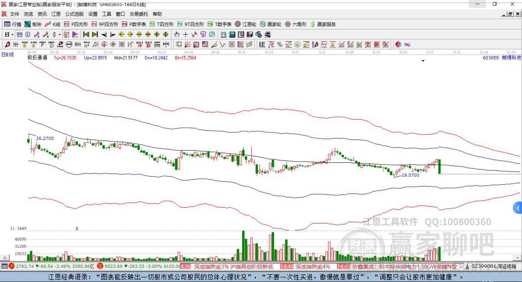Expand the candlestick style dropdown arrow
The image size is (522, 282).
pos(60,35)
